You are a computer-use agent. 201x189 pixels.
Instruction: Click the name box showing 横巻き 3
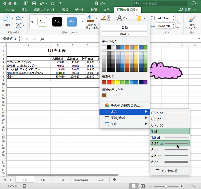coord(9,39)
